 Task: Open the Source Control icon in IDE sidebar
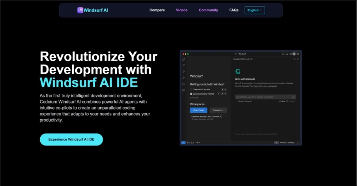pyautogui.click(x=183, y=72)
